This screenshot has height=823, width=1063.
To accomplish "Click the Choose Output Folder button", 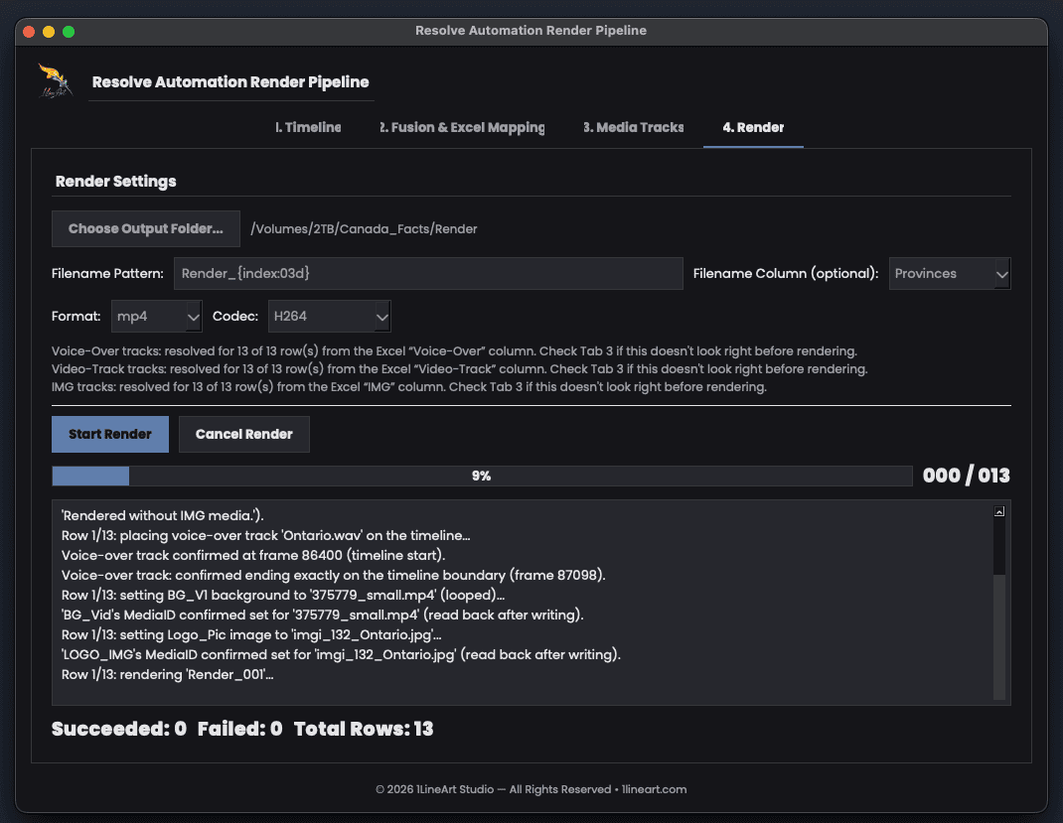I will 146,229.
